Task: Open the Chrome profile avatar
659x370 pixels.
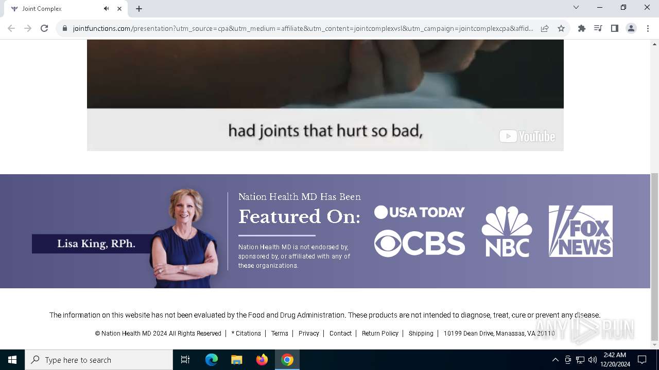Action: click(x=631, y=29)
